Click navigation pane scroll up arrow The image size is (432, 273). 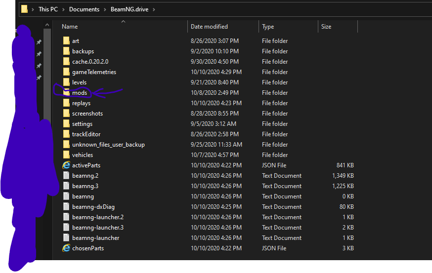click(x=47, y=25)
